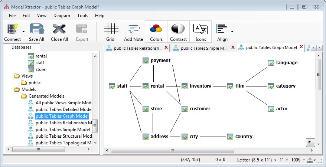Screen dimensions: 326x167
Task: Open the Diagram menu
Action: click(62, 16)
